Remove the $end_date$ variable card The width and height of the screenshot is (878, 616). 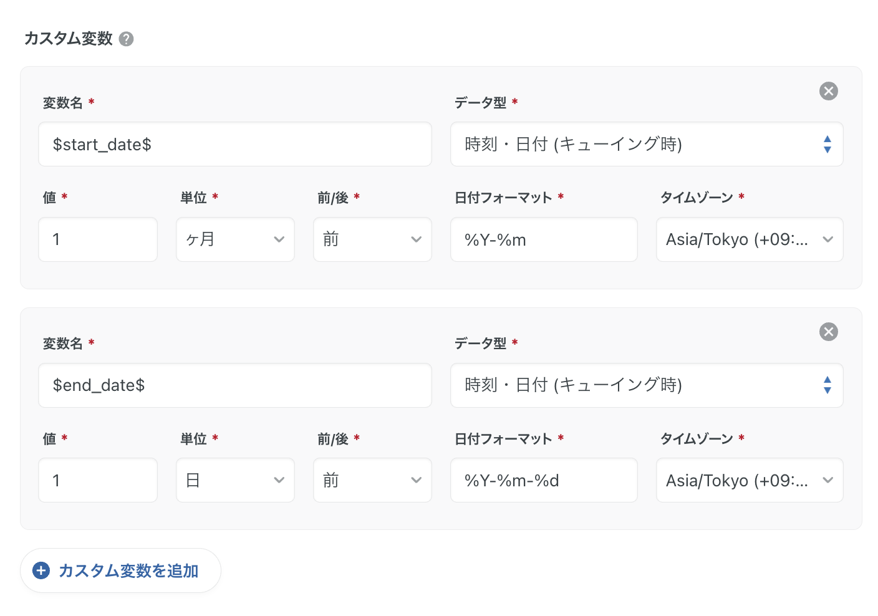pyautogui.click(x=828, y=332)
